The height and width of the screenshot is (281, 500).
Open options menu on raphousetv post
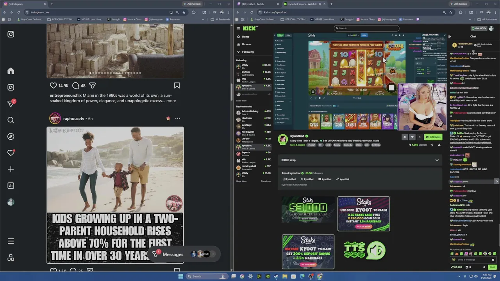pos(177,118)
